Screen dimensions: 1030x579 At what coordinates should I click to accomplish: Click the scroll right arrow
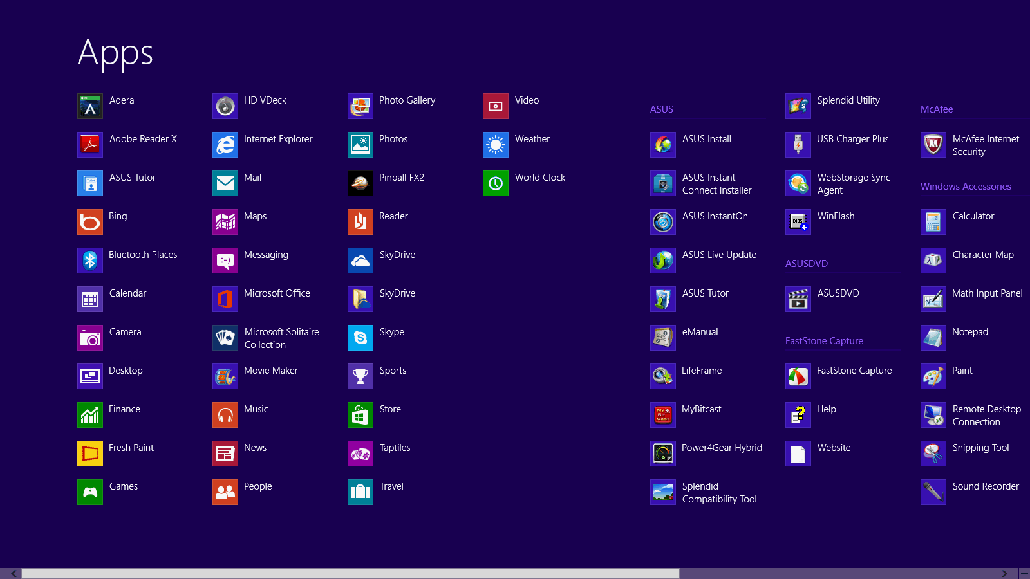coord(1004,573)
